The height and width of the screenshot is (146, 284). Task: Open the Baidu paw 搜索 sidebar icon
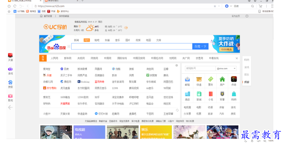[10, 83]
